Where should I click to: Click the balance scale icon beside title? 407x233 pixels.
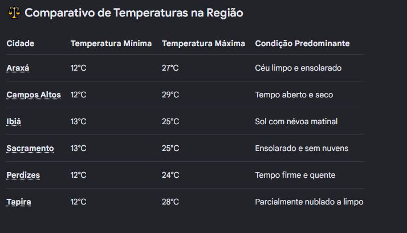pos(14,13)
